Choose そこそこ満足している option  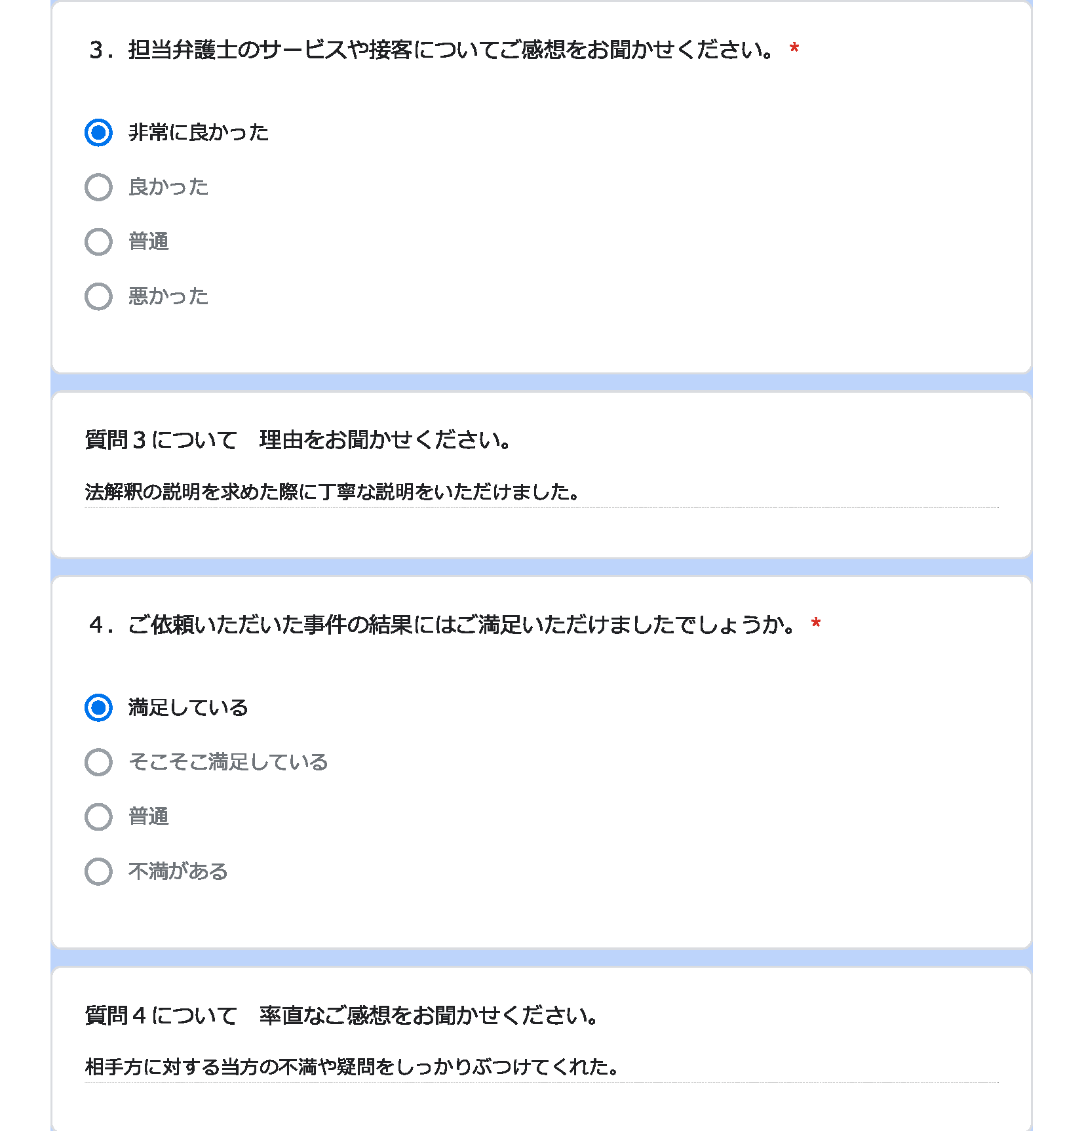point(98,762)
